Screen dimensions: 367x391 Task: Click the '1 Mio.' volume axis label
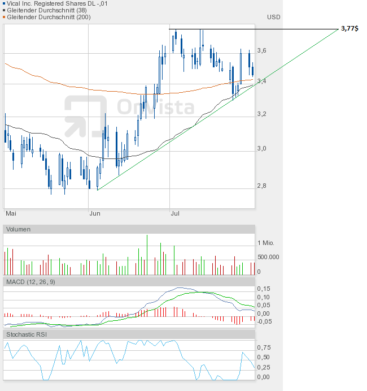(x=266, y=243)
